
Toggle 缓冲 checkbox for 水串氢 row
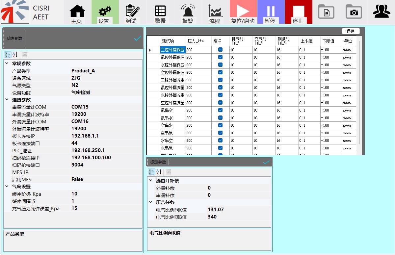220,148
